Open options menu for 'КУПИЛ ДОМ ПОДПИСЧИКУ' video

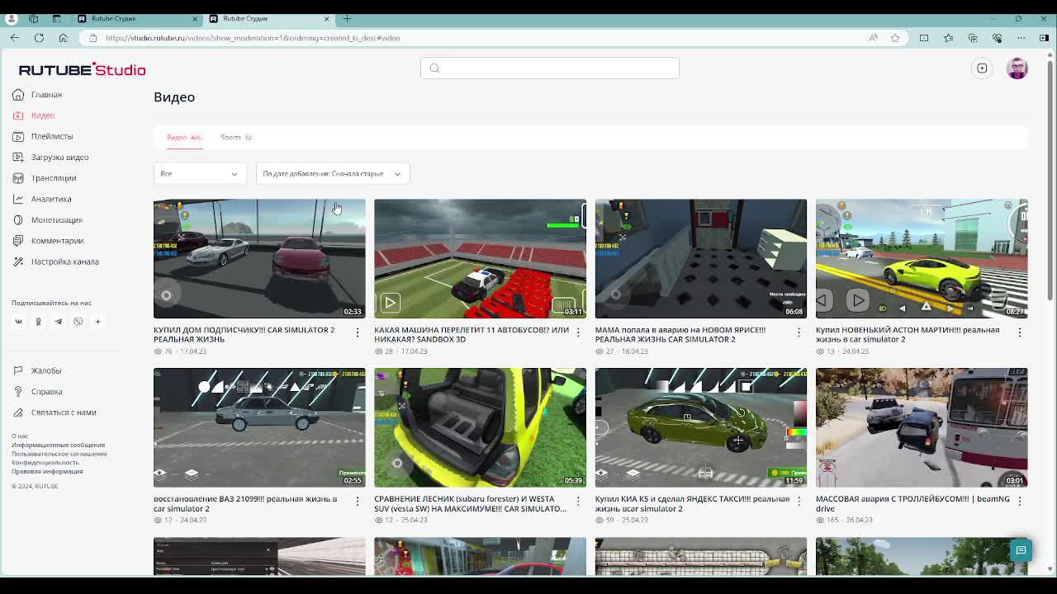(x=357, y=332)
